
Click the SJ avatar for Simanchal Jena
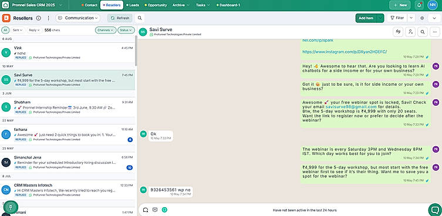tap(6, 163)
